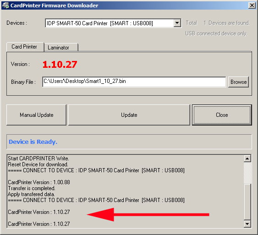258x235 pixels.
Task: Click 'USB connected device only.' text
Action: (x=216, y=33)
